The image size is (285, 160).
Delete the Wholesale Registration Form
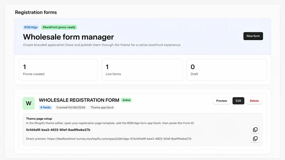[x=254, y=101]
